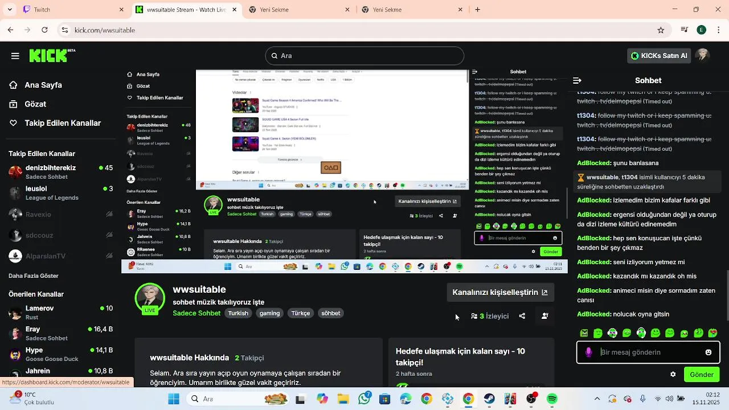Click Sadece Sohbet category link

(x=196, y=313)
